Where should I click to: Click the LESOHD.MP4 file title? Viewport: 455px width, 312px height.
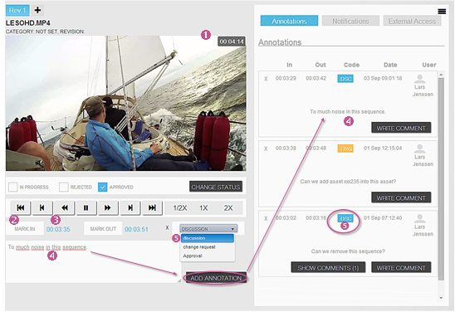coord(28,23)
